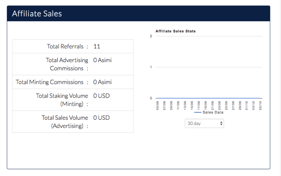Image resolution: width=281 pixels, height=176 pixels.
Task: Select the Total Sales Volume (Advertising) label
Action: (x=64, y=121)
